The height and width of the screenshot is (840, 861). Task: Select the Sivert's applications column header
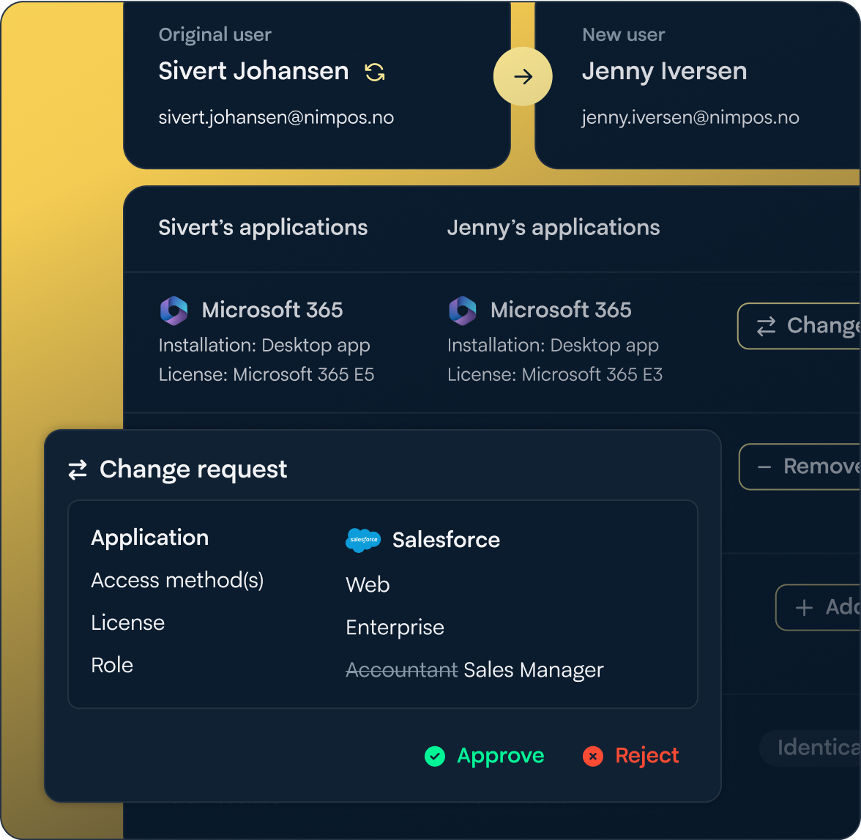263,227
